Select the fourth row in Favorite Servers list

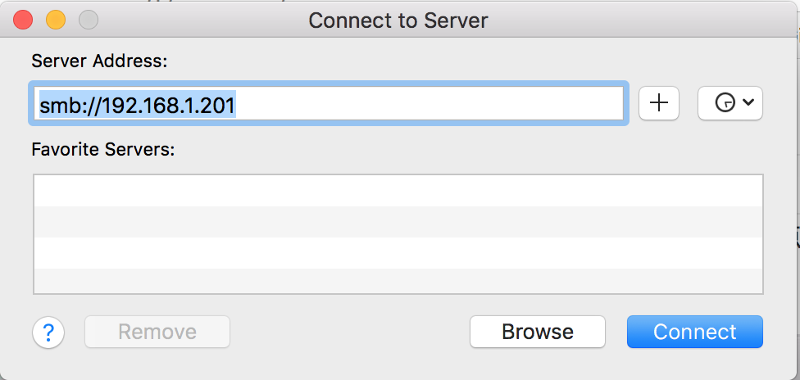tap(398, 280)
